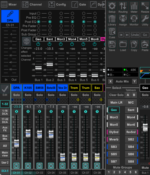Open the Library icon
Screen dimensions: 150x175
coord(112,19)
